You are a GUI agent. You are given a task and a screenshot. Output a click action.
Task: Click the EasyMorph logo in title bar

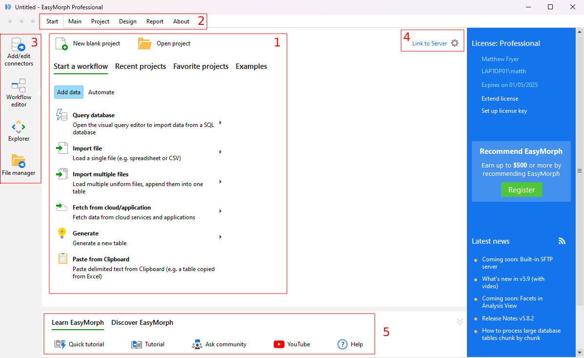(x=8, y=7)
